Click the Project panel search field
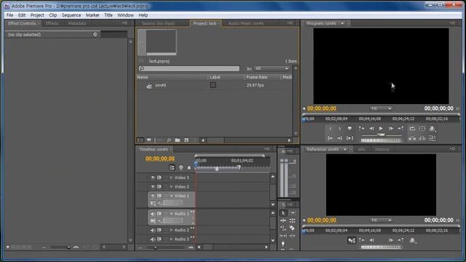Viewport: 466px width, 262px height. (x=189, y=68)
